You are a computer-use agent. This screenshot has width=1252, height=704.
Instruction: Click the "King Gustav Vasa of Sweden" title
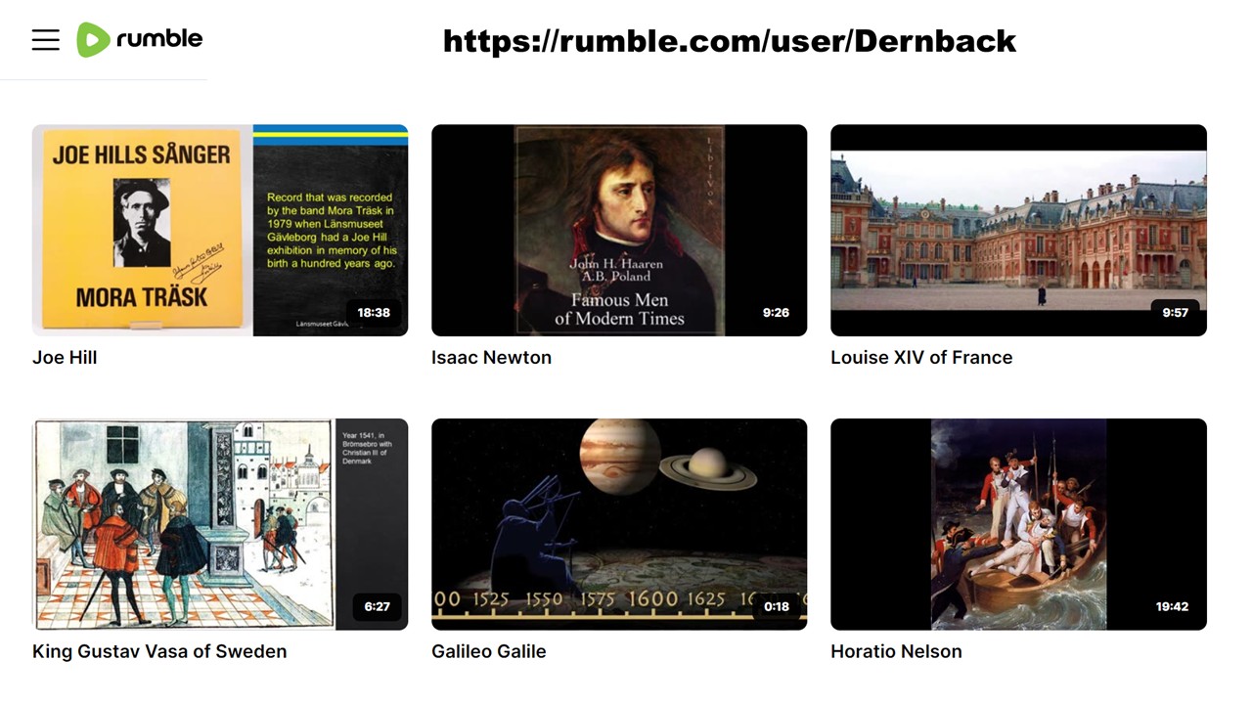[x=159, y=651]
